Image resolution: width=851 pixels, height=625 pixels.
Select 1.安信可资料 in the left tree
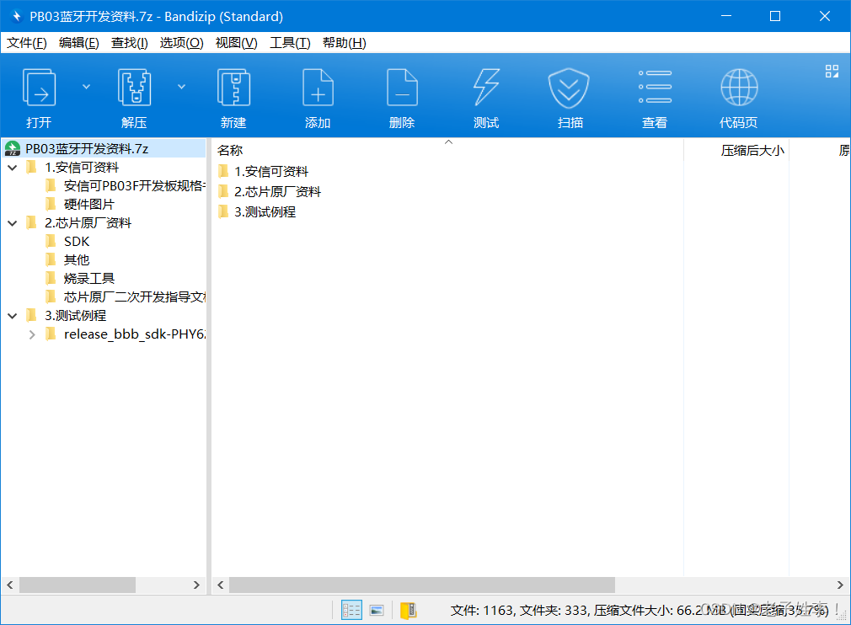[x=82, y=167]
